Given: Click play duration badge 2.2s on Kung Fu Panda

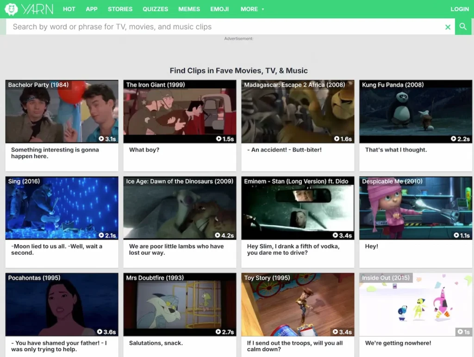Looking at the screenshot, I should point(461,139).
